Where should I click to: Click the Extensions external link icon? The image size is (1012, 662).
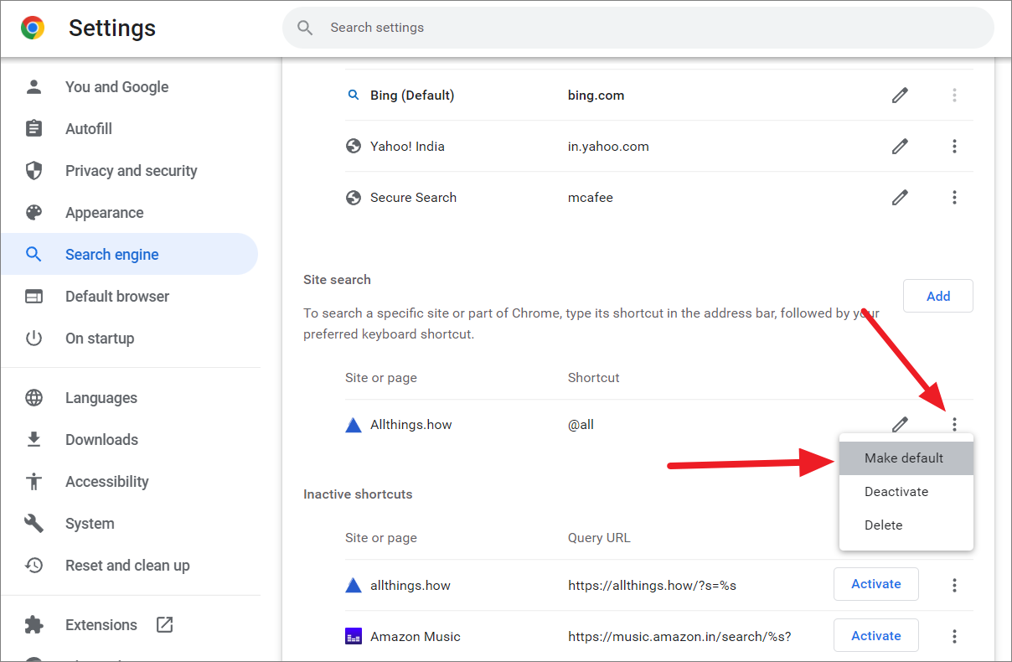coord(165,624)
